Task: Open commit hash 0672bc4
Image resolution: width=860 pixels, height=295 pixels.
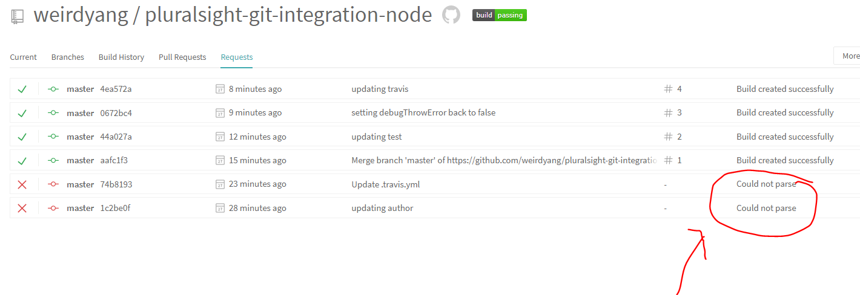Action: click(116, 113)
